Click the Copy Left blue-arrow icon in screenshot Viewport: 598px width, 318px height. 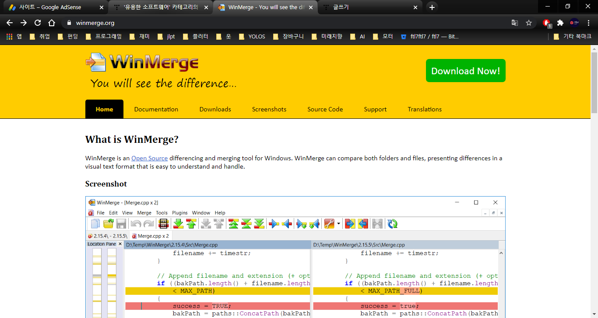(x=287, y=224)
